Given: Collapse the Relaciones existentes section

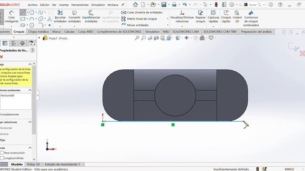Looking at the screenshot, I should (30, 90).
